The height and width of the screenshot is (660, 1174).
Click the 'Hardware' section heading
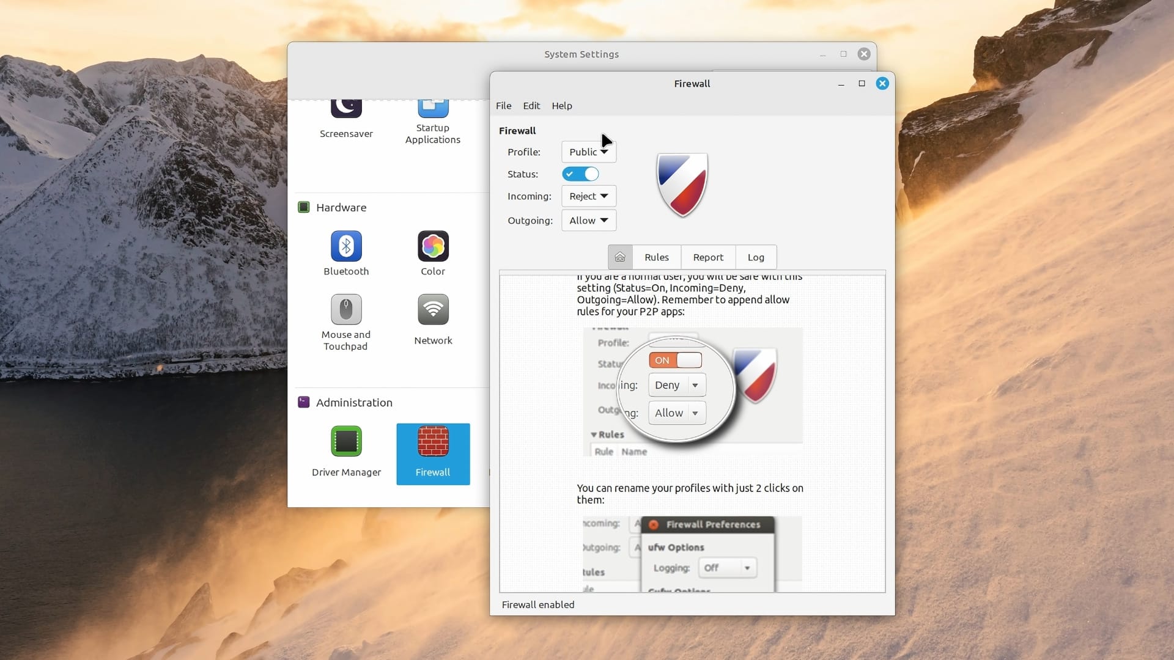(x=341, y=207)
